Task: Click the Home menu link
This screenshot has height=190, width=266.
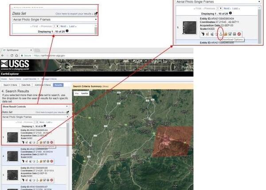Action: coord(4,79)
